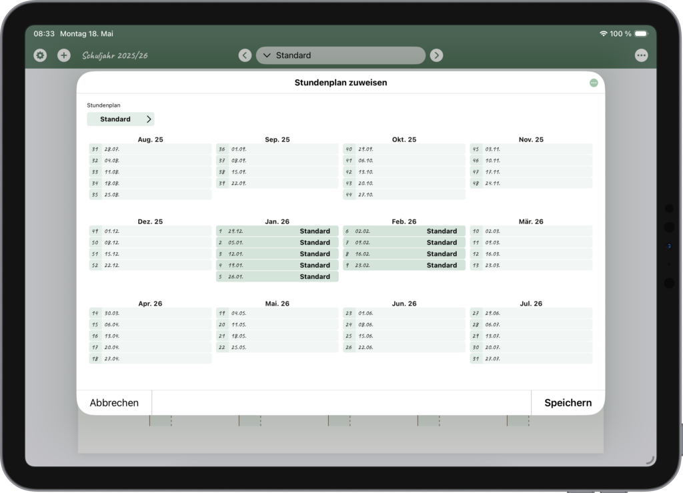The image size is (683, 493).
Task: Select the Okt. 25 month header
Action: (404, 139)
